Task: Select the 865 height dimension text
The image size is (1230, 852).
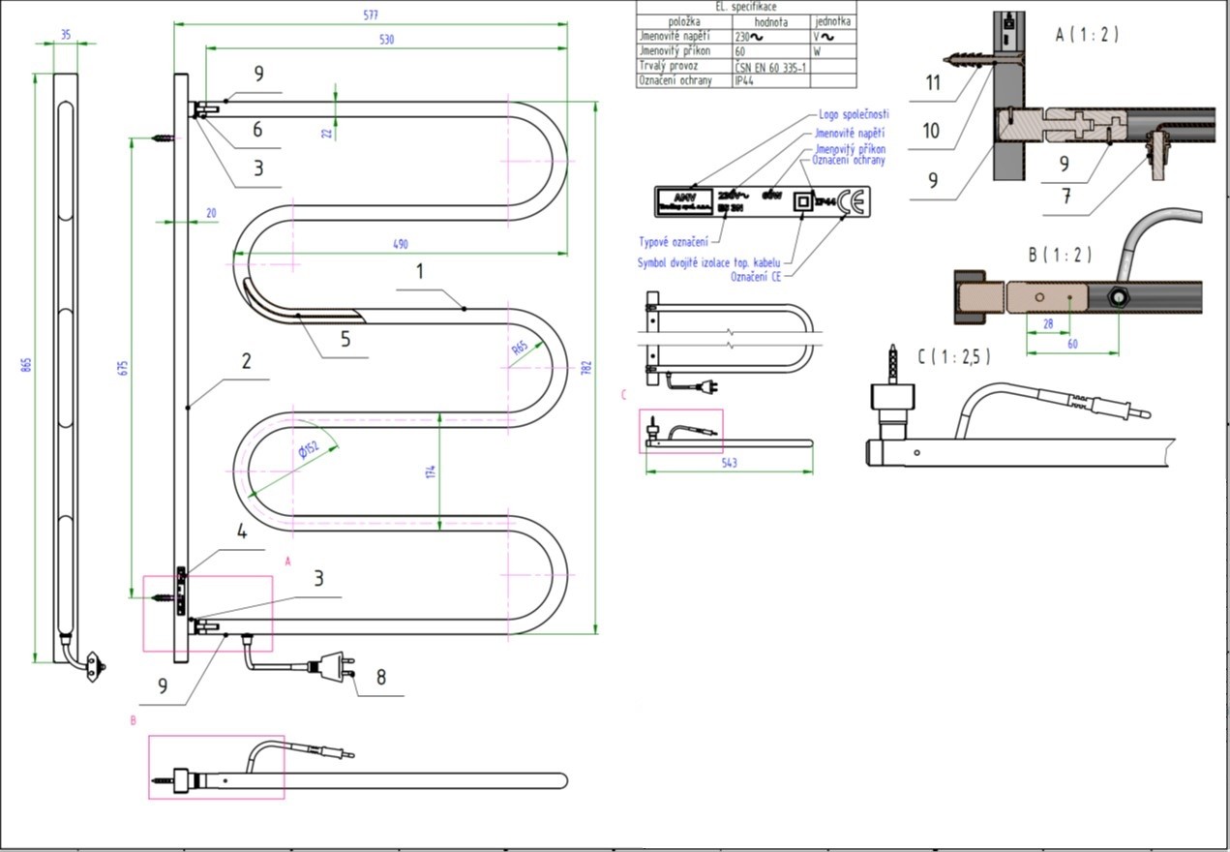Action: pos(27,365)
